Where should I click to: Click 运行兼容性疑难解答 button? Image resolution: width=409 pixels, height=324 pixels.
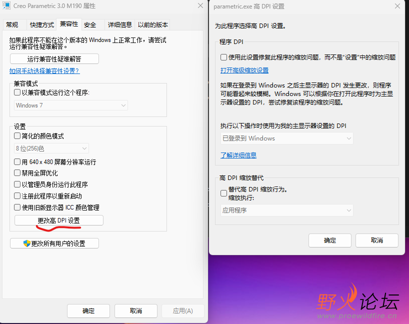[x=54, y=59]
